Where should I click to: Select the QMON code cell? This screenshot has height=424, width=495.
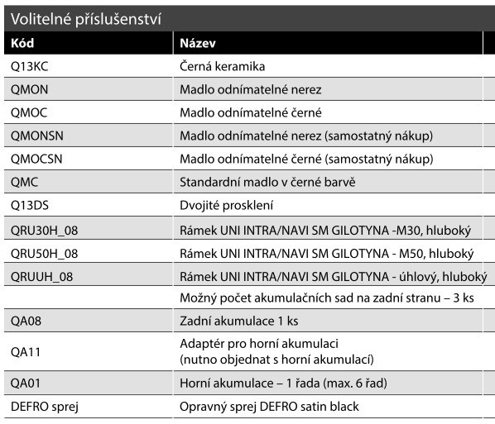click(89, 89)
